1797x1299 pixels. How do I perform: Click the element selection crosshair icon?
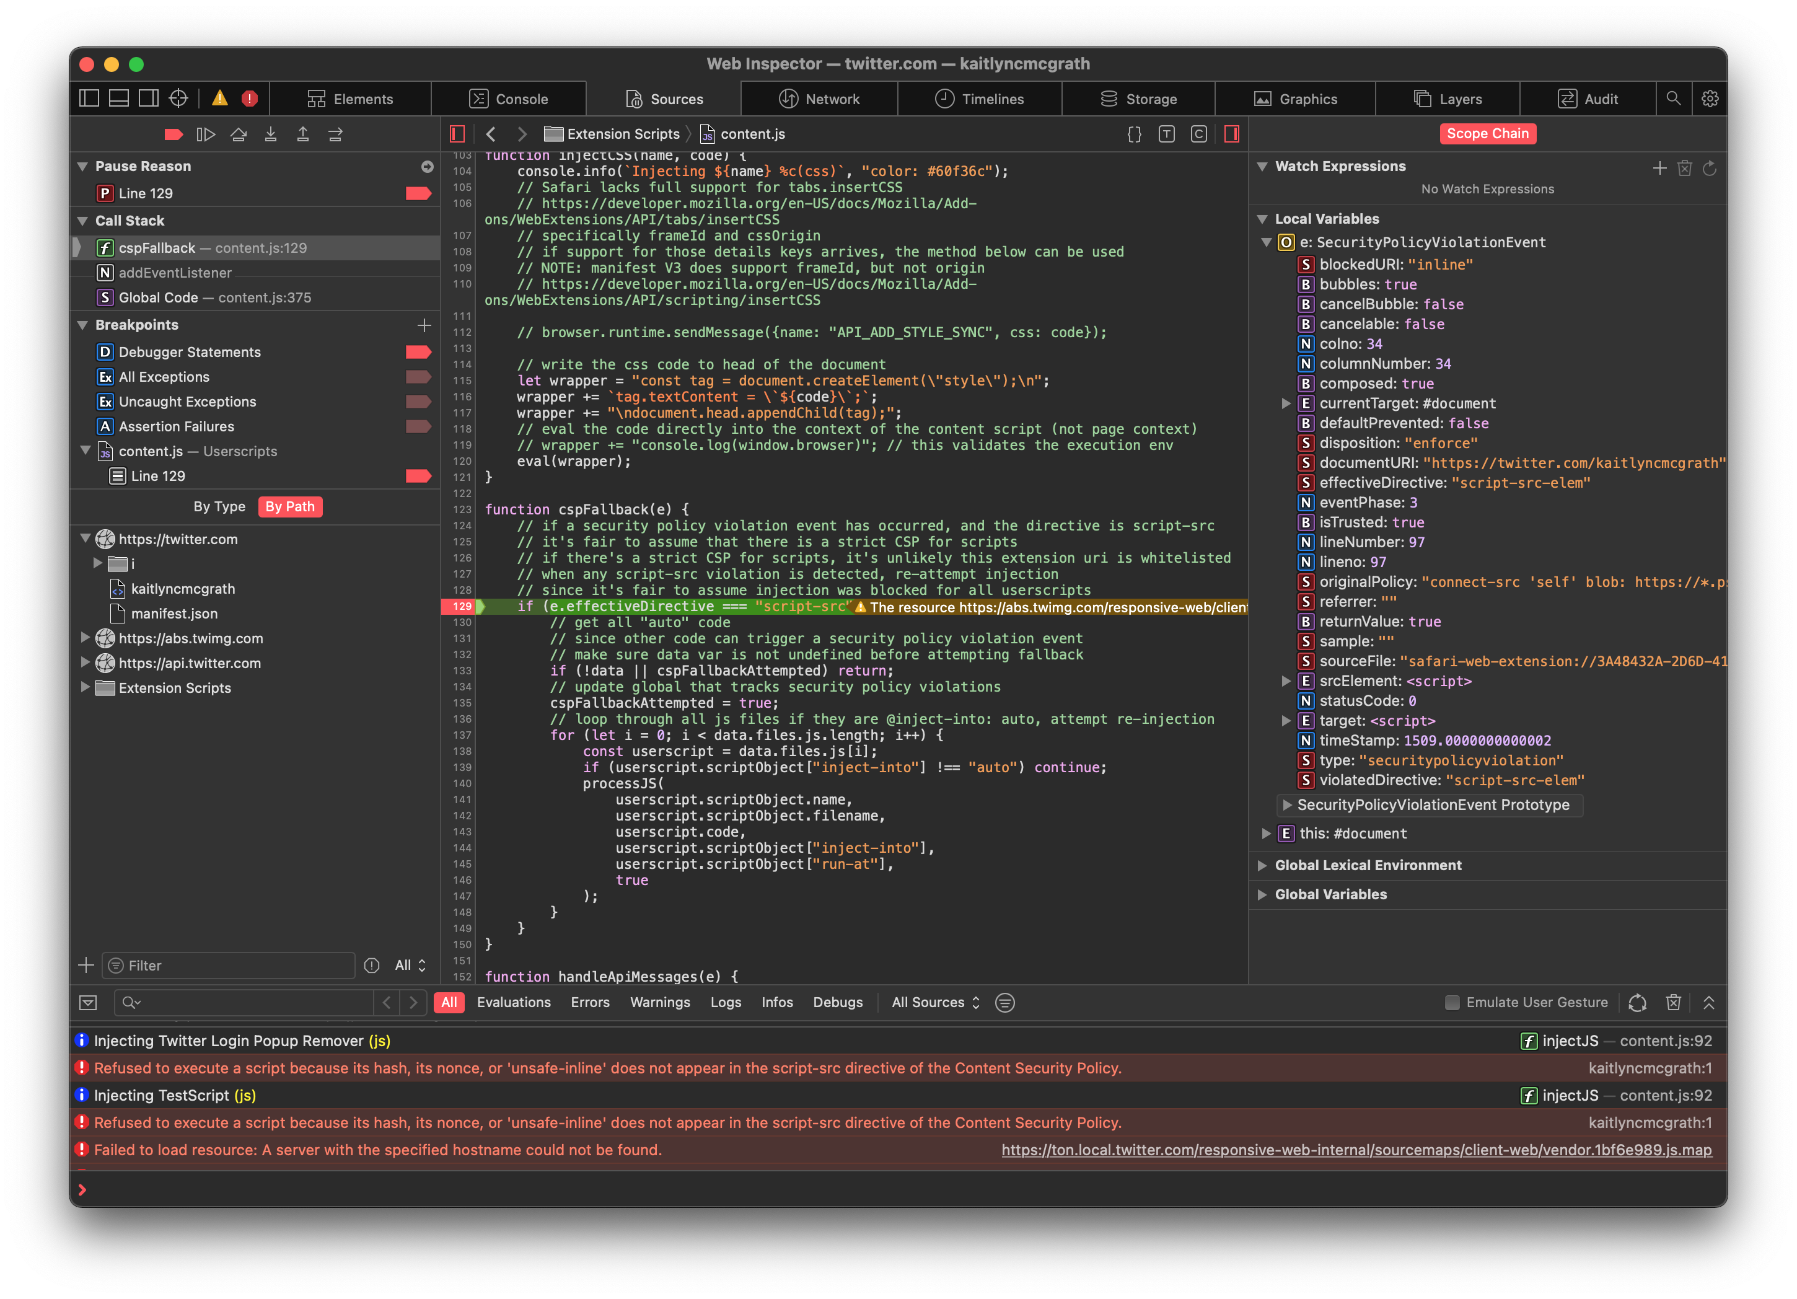pyautogui.click(x=179, y=99)
